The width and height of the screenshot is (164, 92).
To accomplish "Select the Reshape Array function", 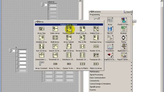I will coord(96,38).
